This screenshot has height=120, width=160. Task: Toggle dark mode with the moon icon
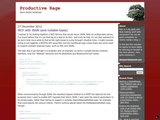click(157, 117)
